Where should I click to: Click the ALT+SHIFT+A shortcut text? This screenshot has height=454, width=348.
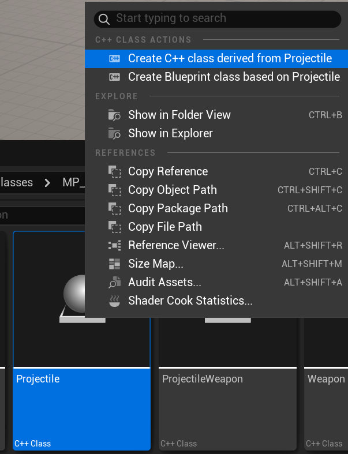point(313,282)
